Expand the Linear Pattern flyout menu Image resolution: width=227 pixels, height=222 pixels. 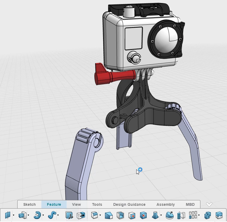(x=199, y=215)
